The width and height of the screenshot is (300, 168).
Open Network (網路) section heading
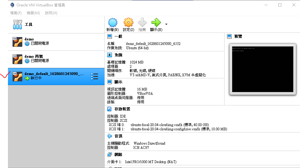click(118, 155)
